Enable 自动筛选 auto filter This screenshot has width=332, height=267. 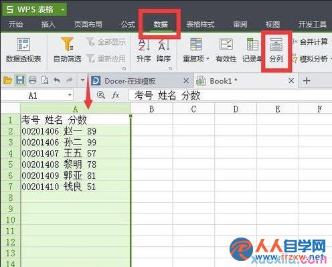(x=68, y=50)
